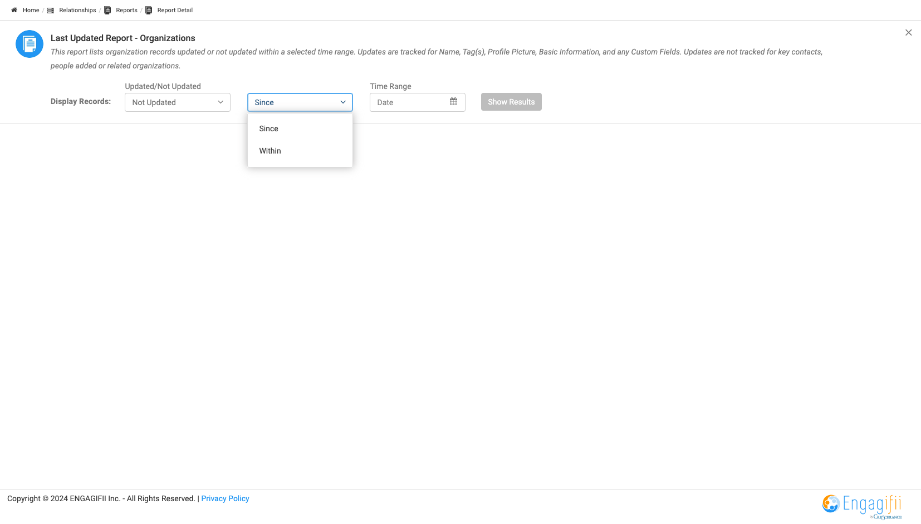Click the Report Detail breadcrumb text
The height and width of the screenshot is (524, 921).
tap(175, 10)
